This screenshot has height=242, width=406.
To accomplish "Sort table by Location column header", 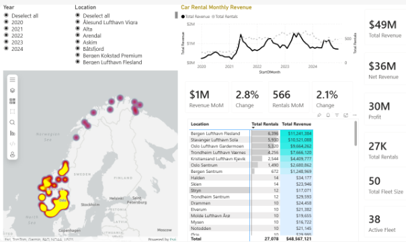I will (x=200, y=124).
